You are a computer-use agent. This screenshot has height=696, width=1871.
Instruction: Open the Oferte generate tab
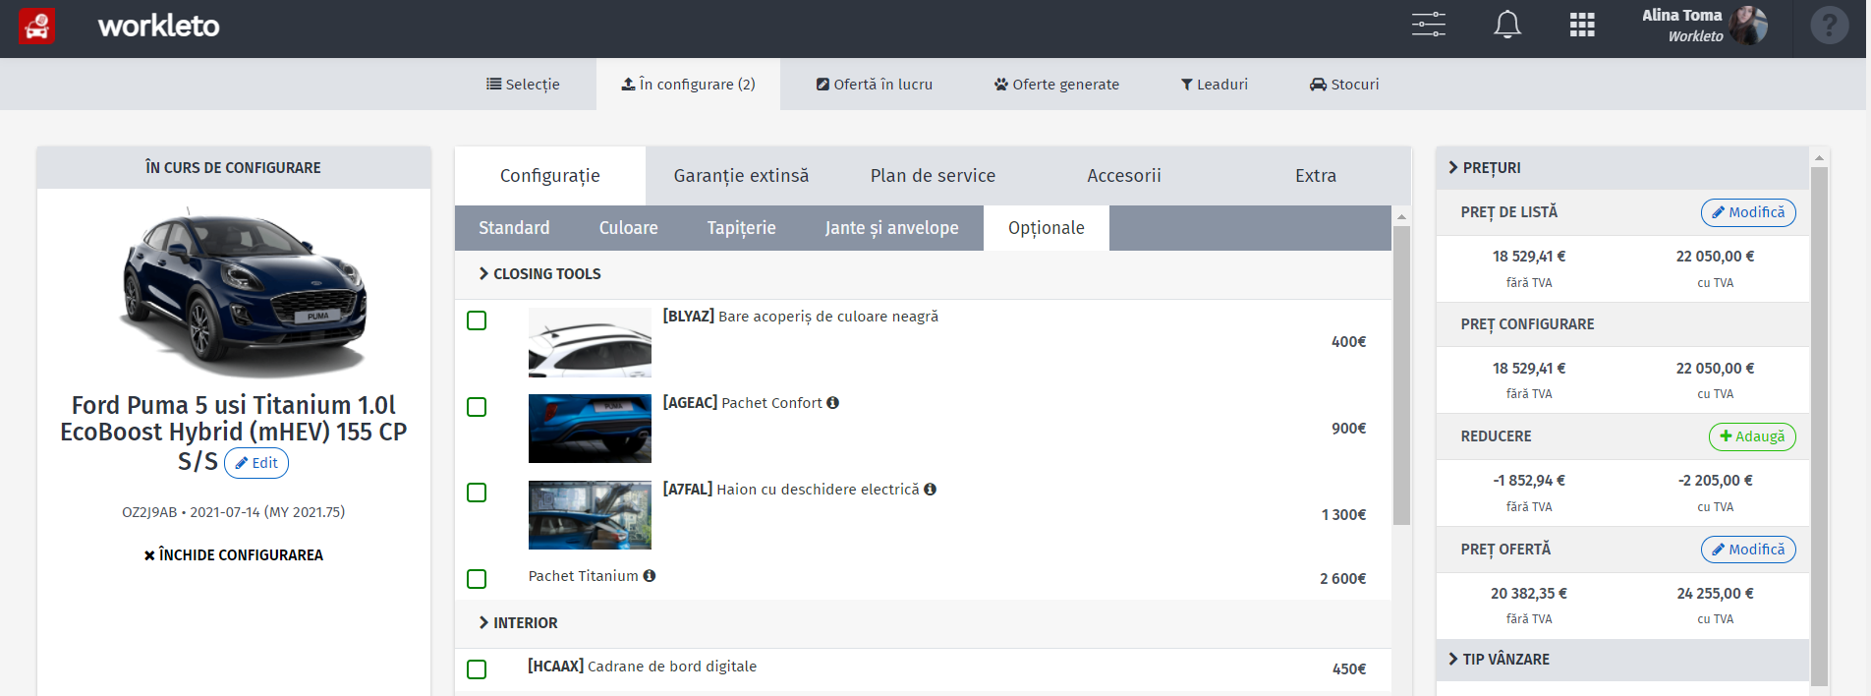point(1056,85)
